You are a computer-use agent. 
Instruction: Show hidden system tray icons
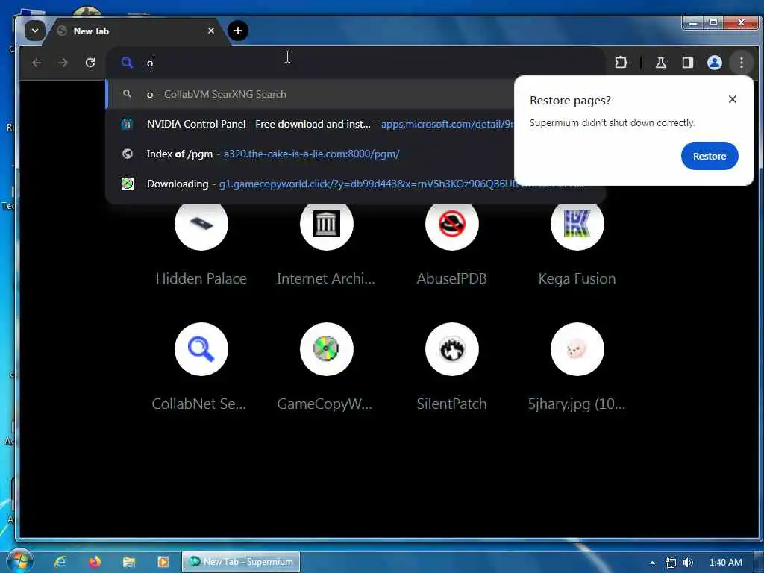click(652, 563)
